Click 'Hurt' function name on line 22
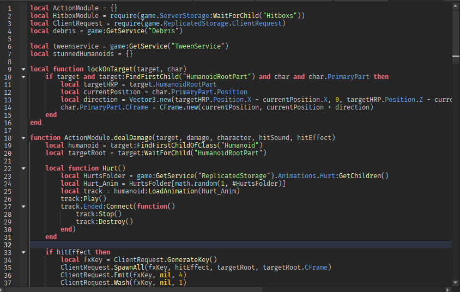The height and width of the screenshot is (292, 460). 110,168
